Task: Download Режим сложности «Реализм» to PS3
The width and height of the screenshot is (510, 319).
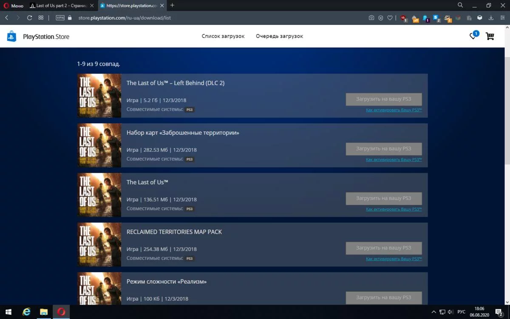Action: [384, 298]
